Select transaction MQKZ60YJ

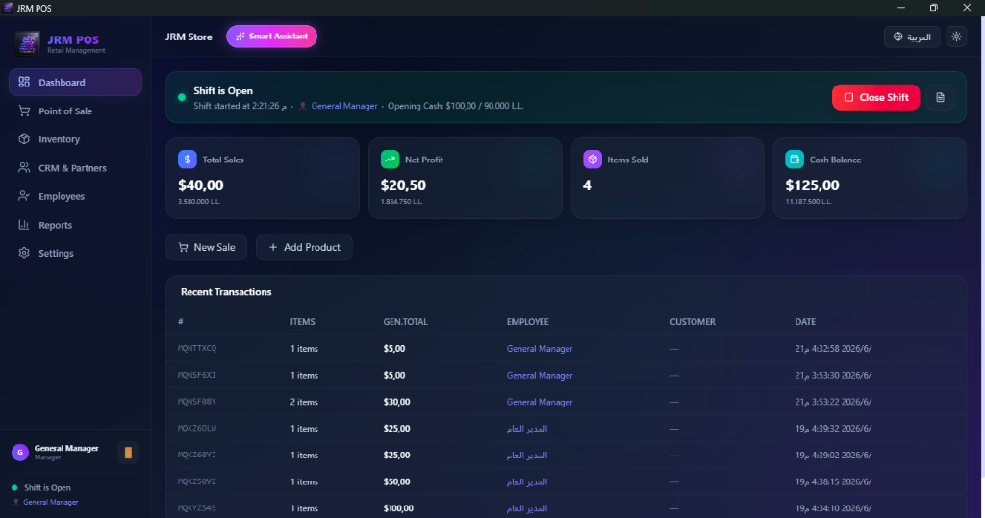pyautogui.click(x=566, y=456)
